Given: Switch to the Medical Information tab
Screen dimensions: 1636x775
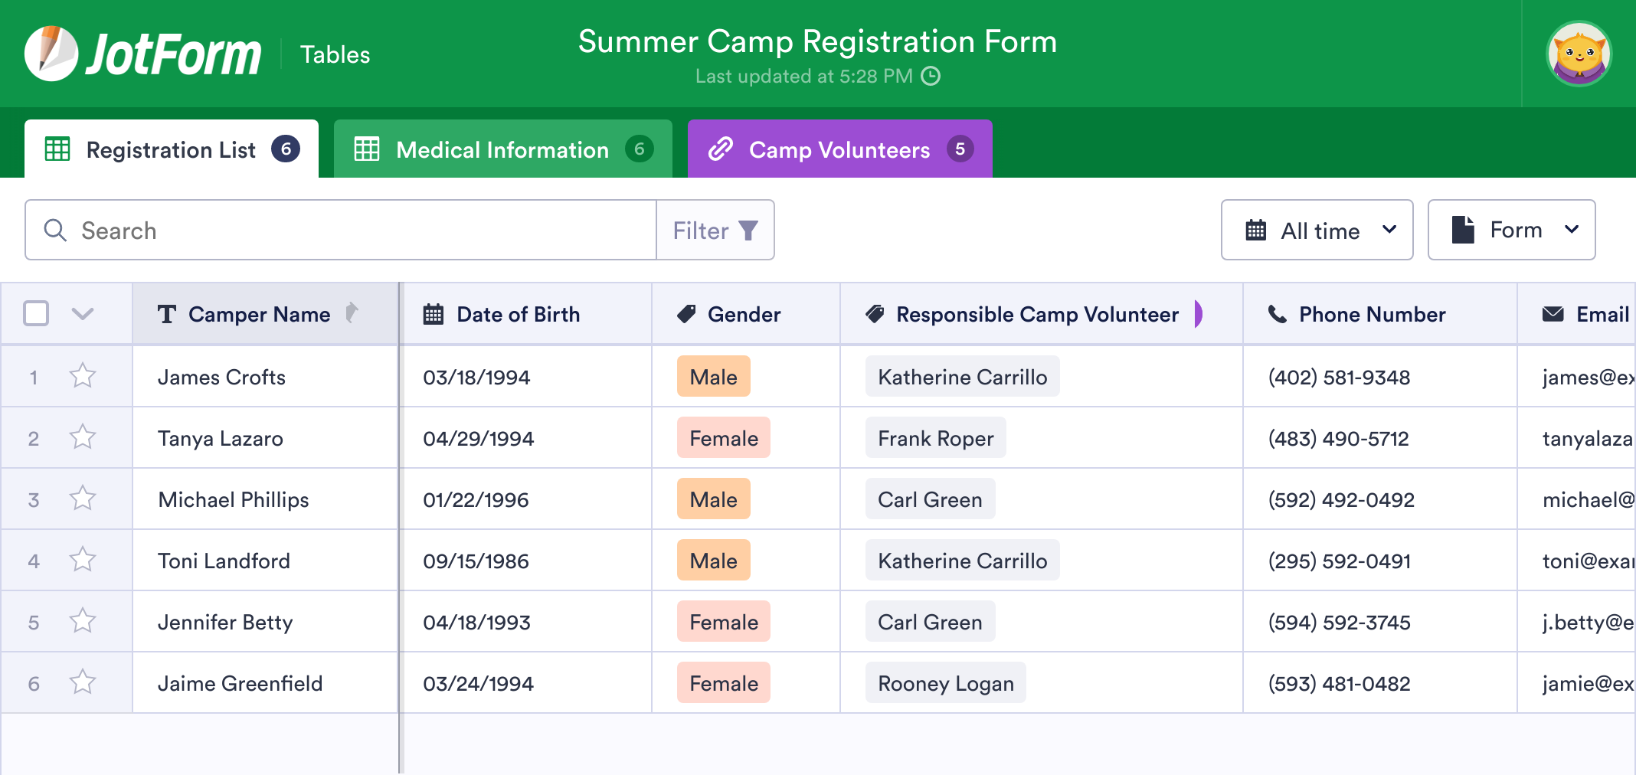Looking at the screenshot, I should pyautogui.click(x=502, y=149).
